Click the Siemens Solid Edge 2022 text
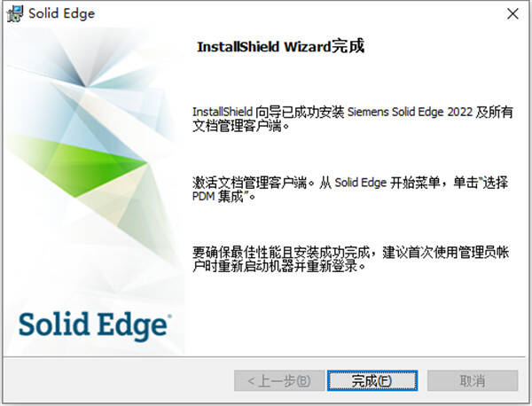The width and height of the screenshot is (532, 406). click(410, 112)
